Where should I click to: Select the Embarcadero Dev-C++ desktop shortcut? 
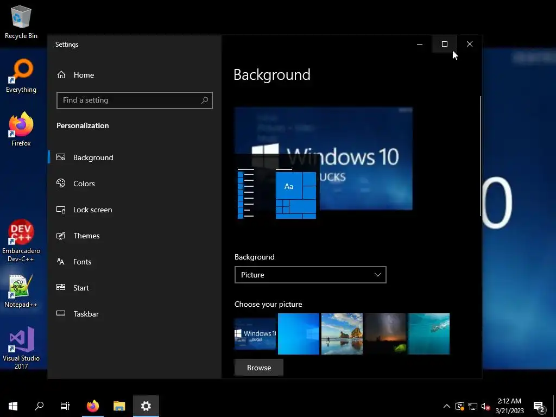[21, 241]
